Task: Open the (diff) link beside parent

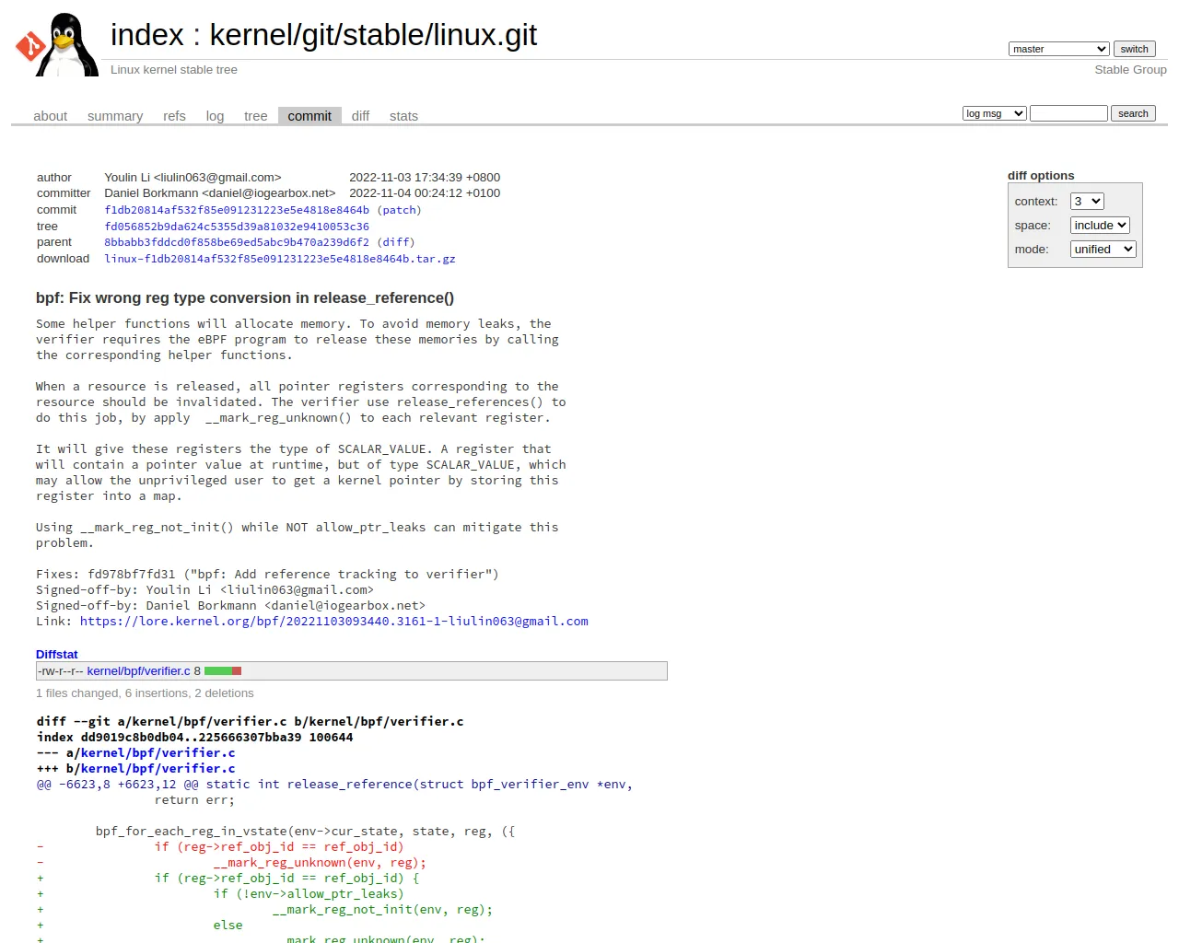Action: (x=396, y=242)
